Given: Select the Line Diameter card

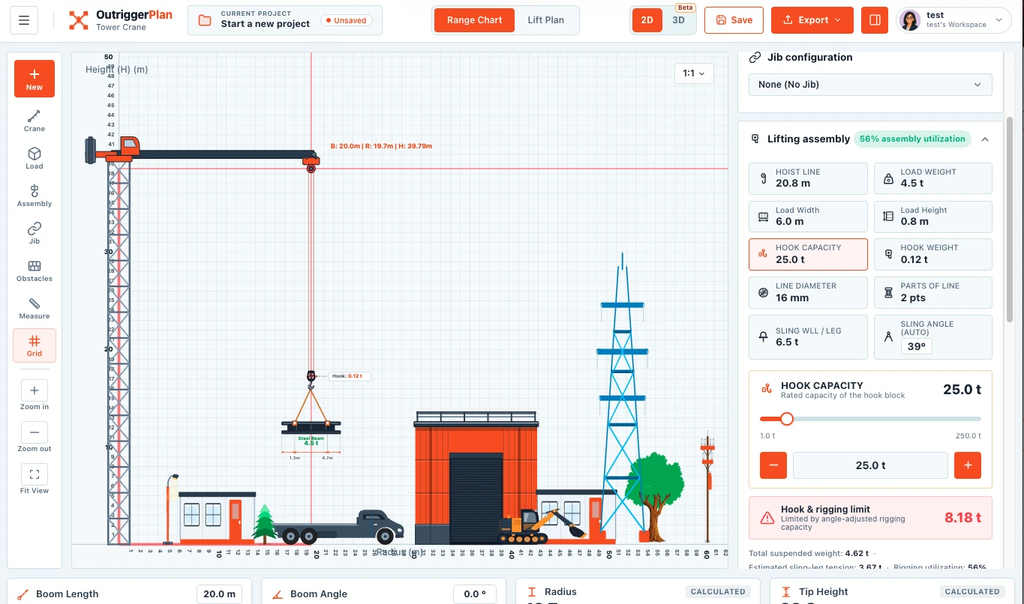Looking at the screenshot, I should pyautogui.click(x=808, y=292).
